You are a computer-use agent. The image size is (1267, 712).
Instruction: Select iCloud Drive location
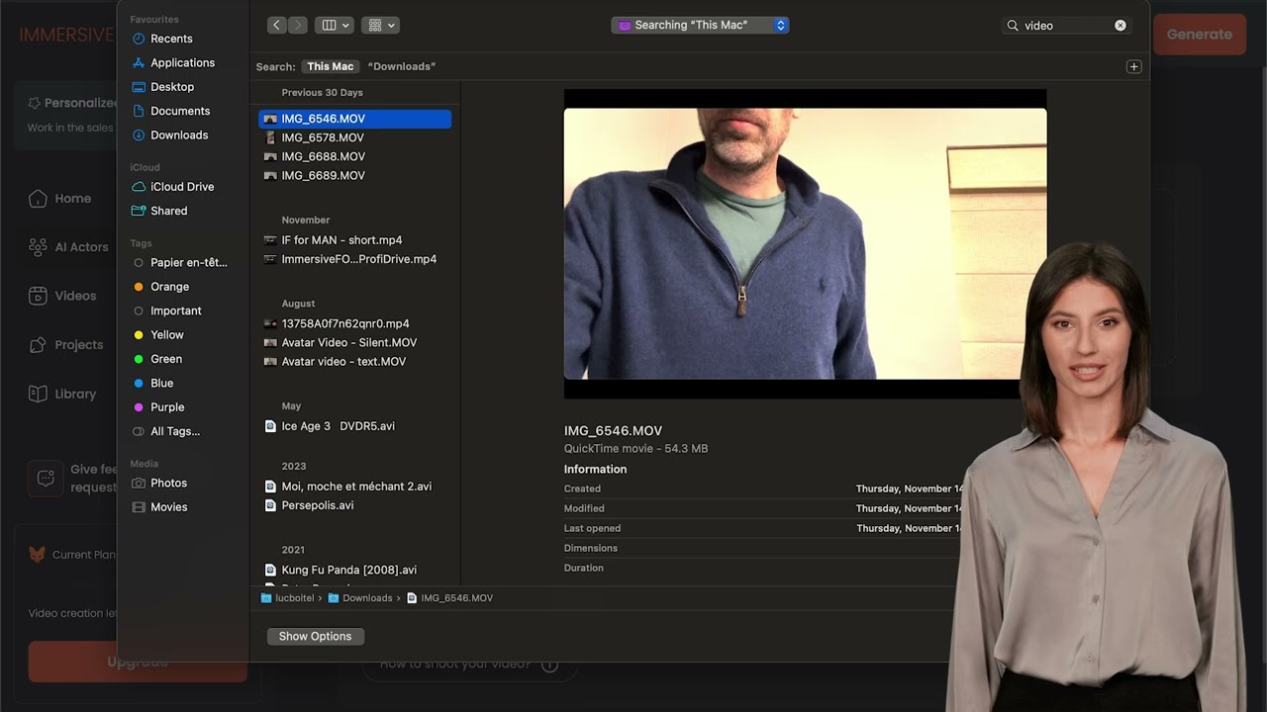pos(172,186)
